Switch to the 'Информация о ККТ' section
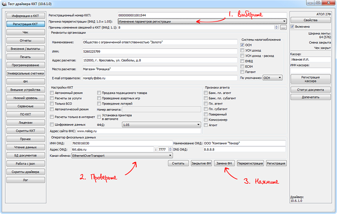 point(25,16)
